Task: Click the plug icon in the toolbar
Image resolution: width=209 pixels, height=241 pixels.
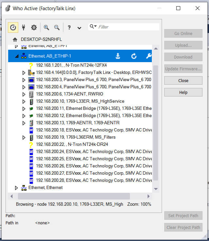Action: pyautogui.click(x=24, y=27)
